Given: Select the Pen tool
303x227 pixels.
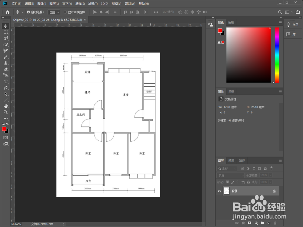Looking at the screenshot, I should click(x=5, y=88).
